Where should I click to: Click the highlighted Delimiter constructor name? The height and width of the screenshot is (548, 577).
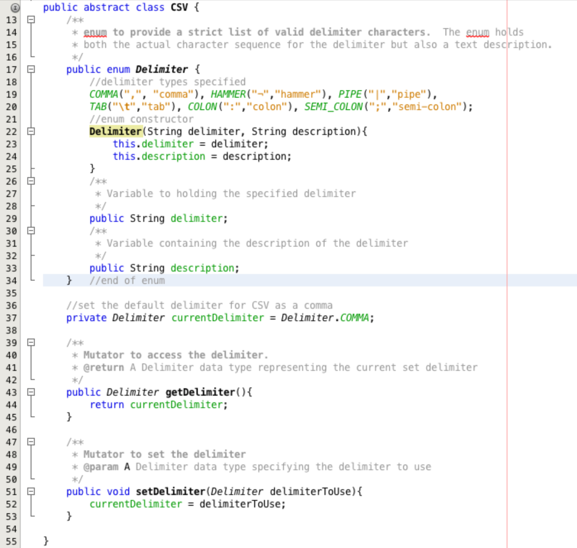pyautogui.click(x=115, y=132)
